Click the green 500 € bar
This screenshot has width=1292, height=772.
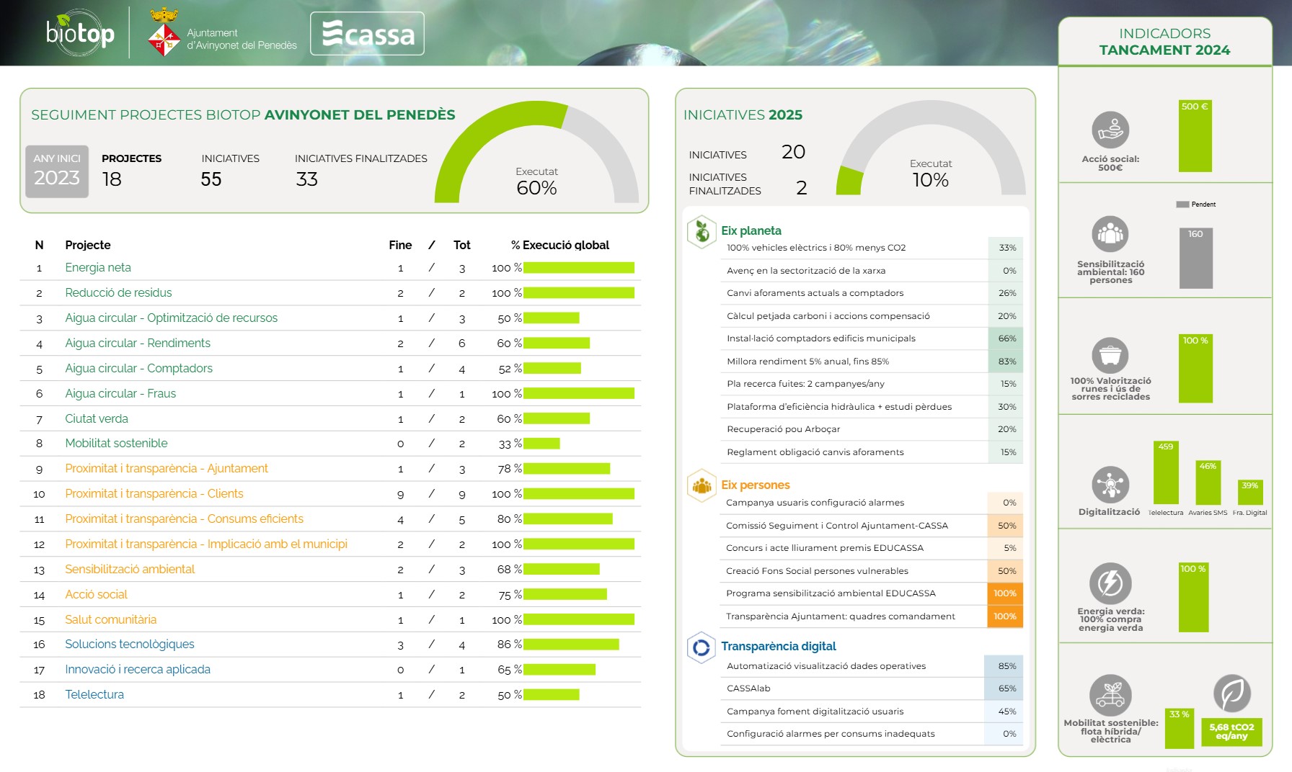tap(1195, 137)
